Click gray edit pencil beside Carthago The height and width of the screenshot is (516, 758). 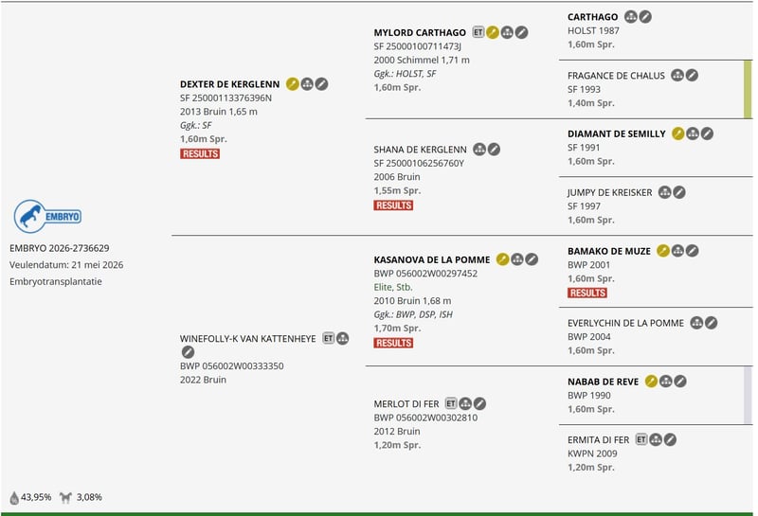point(645,17)
